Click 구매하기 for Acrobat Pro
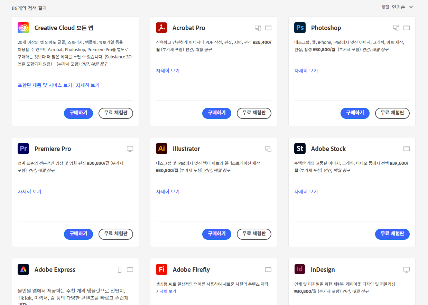The image size is (428, 305). click(x=217, y=113)
